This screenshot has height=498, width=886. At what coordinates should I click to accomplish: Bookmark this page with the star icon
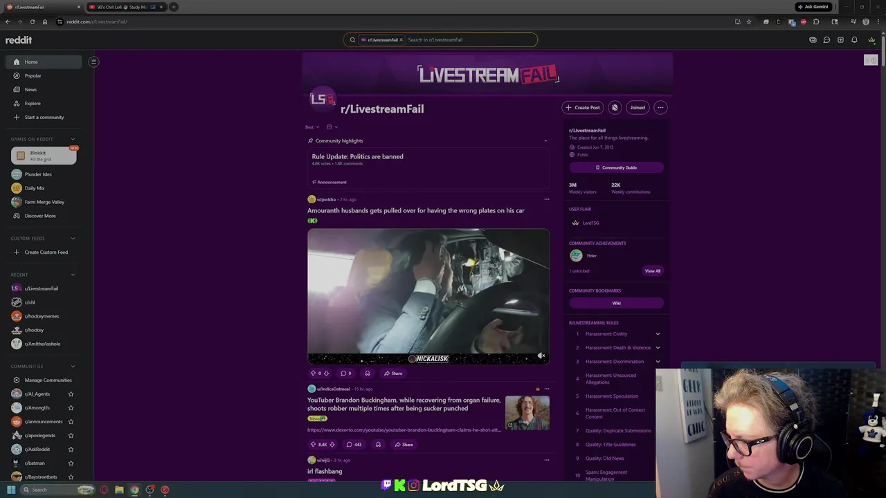point(748,21)
